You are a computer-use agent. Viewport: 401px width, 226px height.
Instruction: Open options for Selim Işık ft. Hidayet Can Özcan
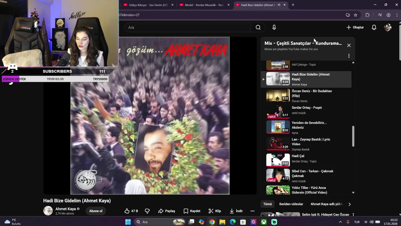coord(353,215)
